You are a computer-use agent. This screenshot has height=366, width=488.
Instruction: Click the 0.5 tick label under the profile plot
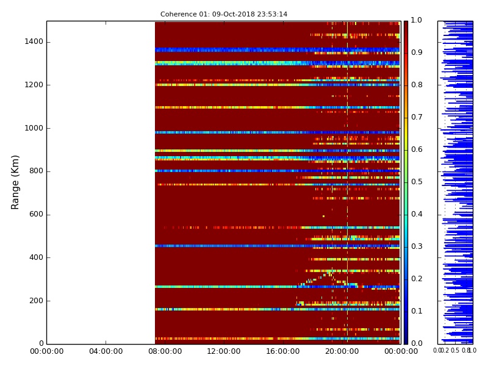[455, 350]
